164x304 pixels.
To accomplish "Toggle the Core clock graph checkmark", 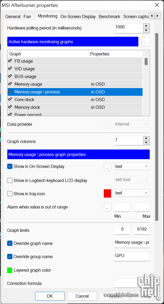I will [10, 99].
